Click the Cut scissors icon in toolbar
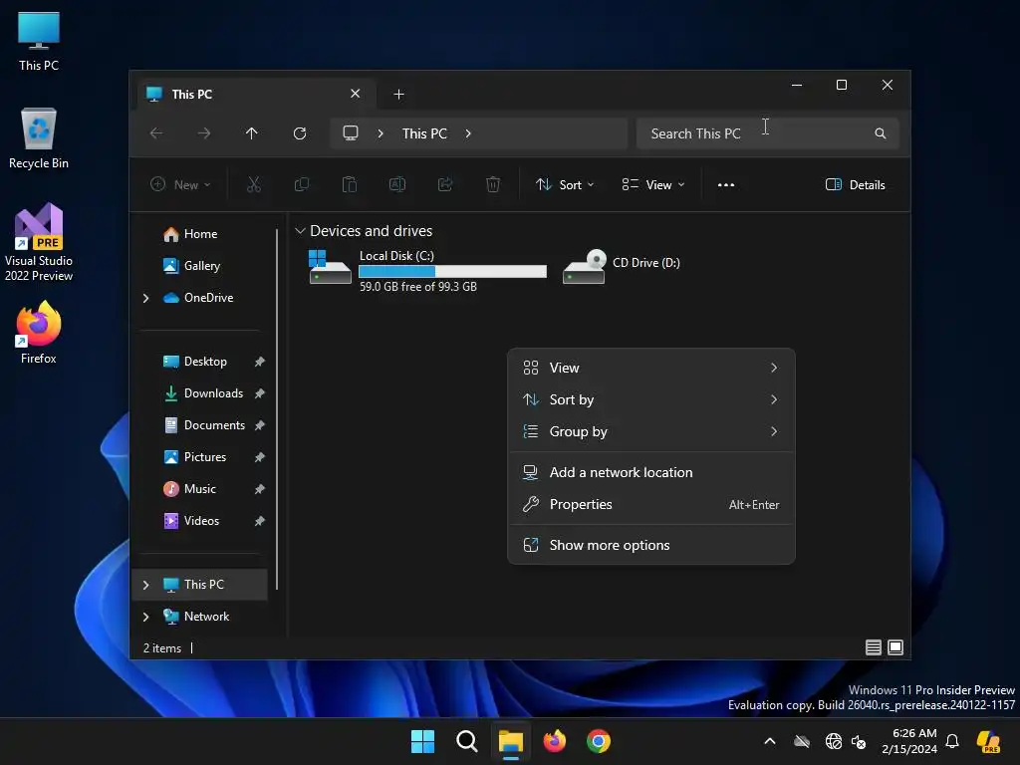This screenshot has height=765, width=1020. click(x=254, y=184)
